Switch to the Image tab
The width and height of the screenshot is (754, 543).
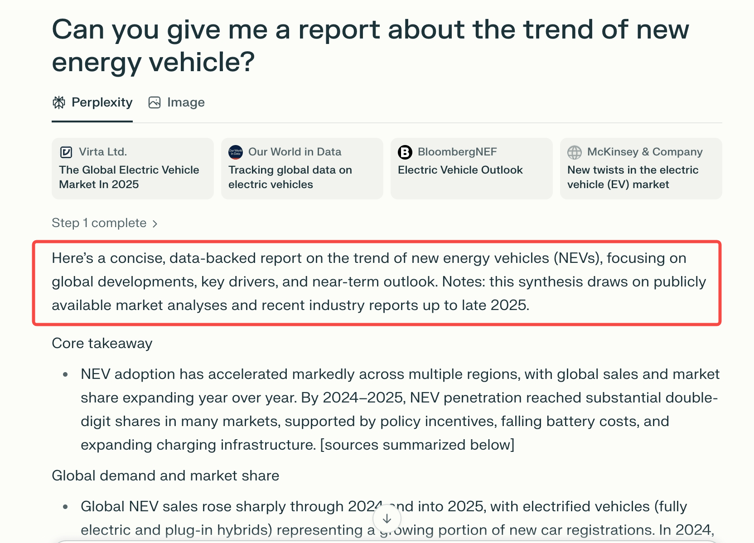(185, 102)
